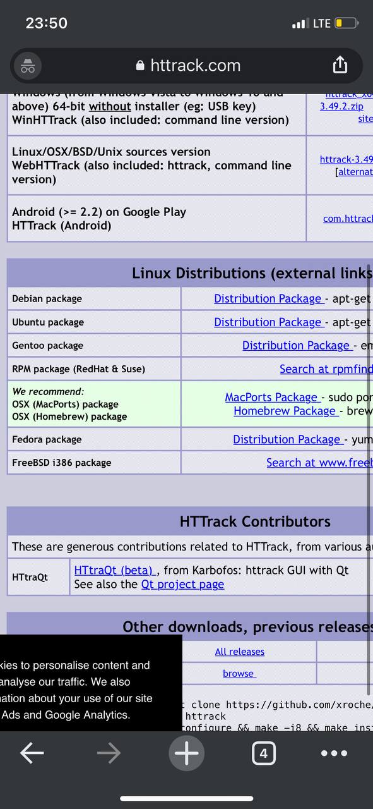Tap the 23:50 clock in status bar
The width and height of the screenshot is (373, 809).
click(46, 23)
